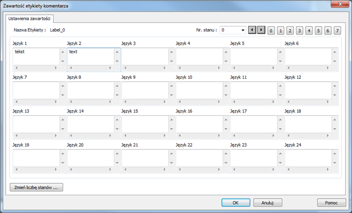Click scroll-right arrow of Język 24 field
The width and height of the screenshot is (352, 213).
pos(328,169)
